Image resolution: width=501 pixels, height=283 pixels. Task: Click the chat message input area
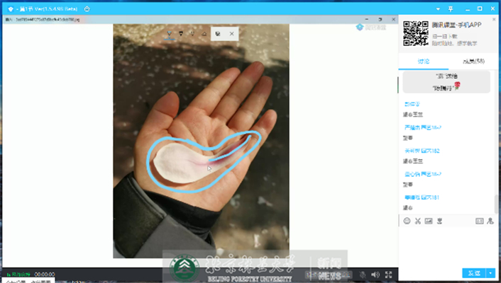(447, 246)
